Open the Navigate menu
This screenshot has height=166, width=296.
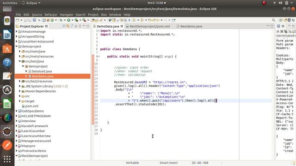pos(66,14)
